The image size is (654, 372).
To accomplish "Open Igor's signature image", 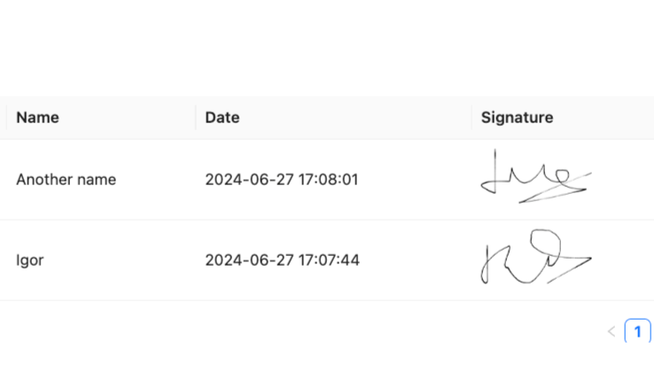I will point(534,259).
